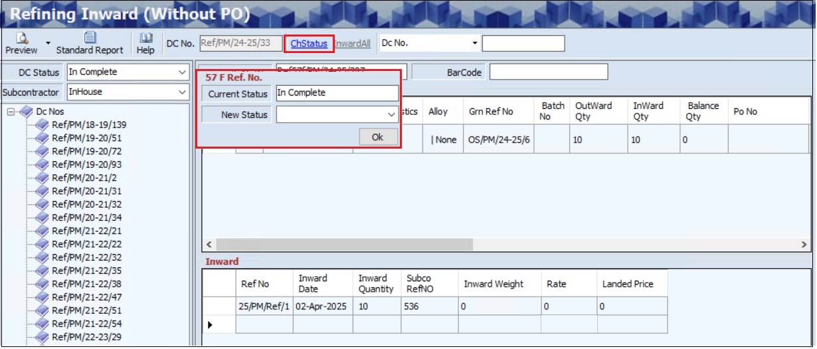The image size is (817, 349).
Task: Select tree item Ref/PM/21-22/54
Action: coord(86,324)
